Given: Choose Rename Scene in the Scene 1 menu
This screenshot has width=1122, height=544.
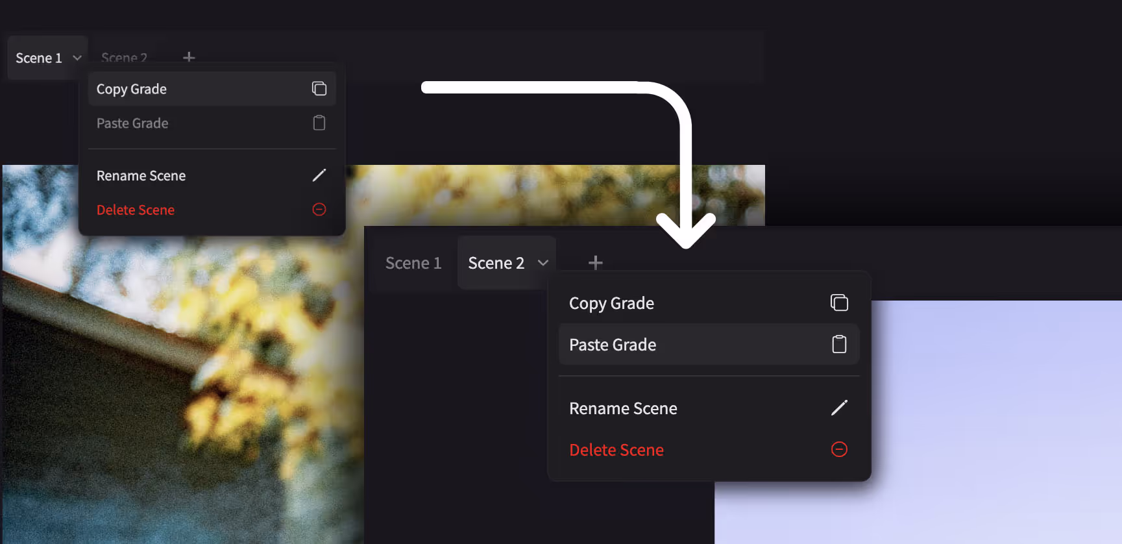Looking at the screenshot, I should click(x=212, y=176).
